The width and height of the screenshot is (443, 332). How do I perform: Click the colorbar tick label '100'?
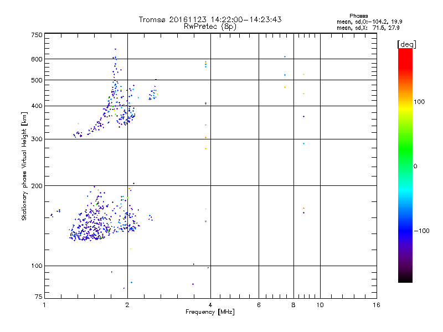click(419, 102)
